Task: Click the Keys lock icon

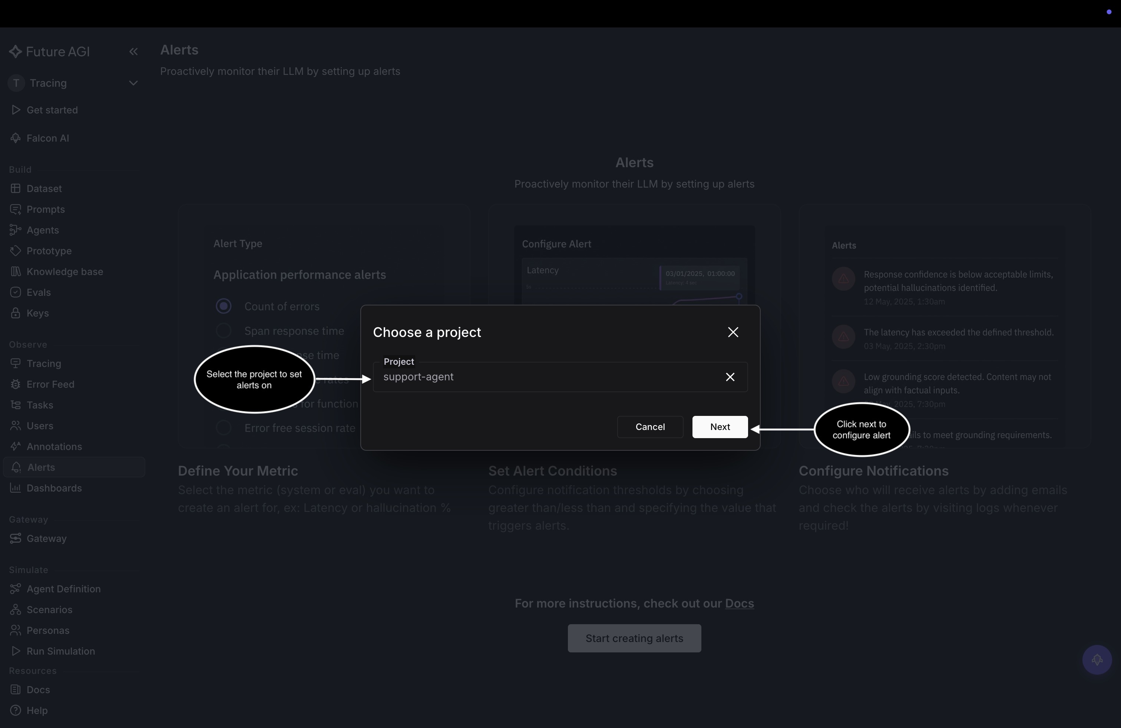Action: click(x=16, y=313)
